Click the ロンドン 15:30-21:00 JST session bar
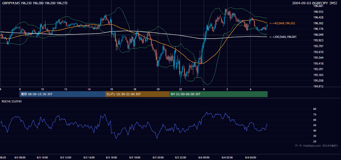 coord(137,94)
